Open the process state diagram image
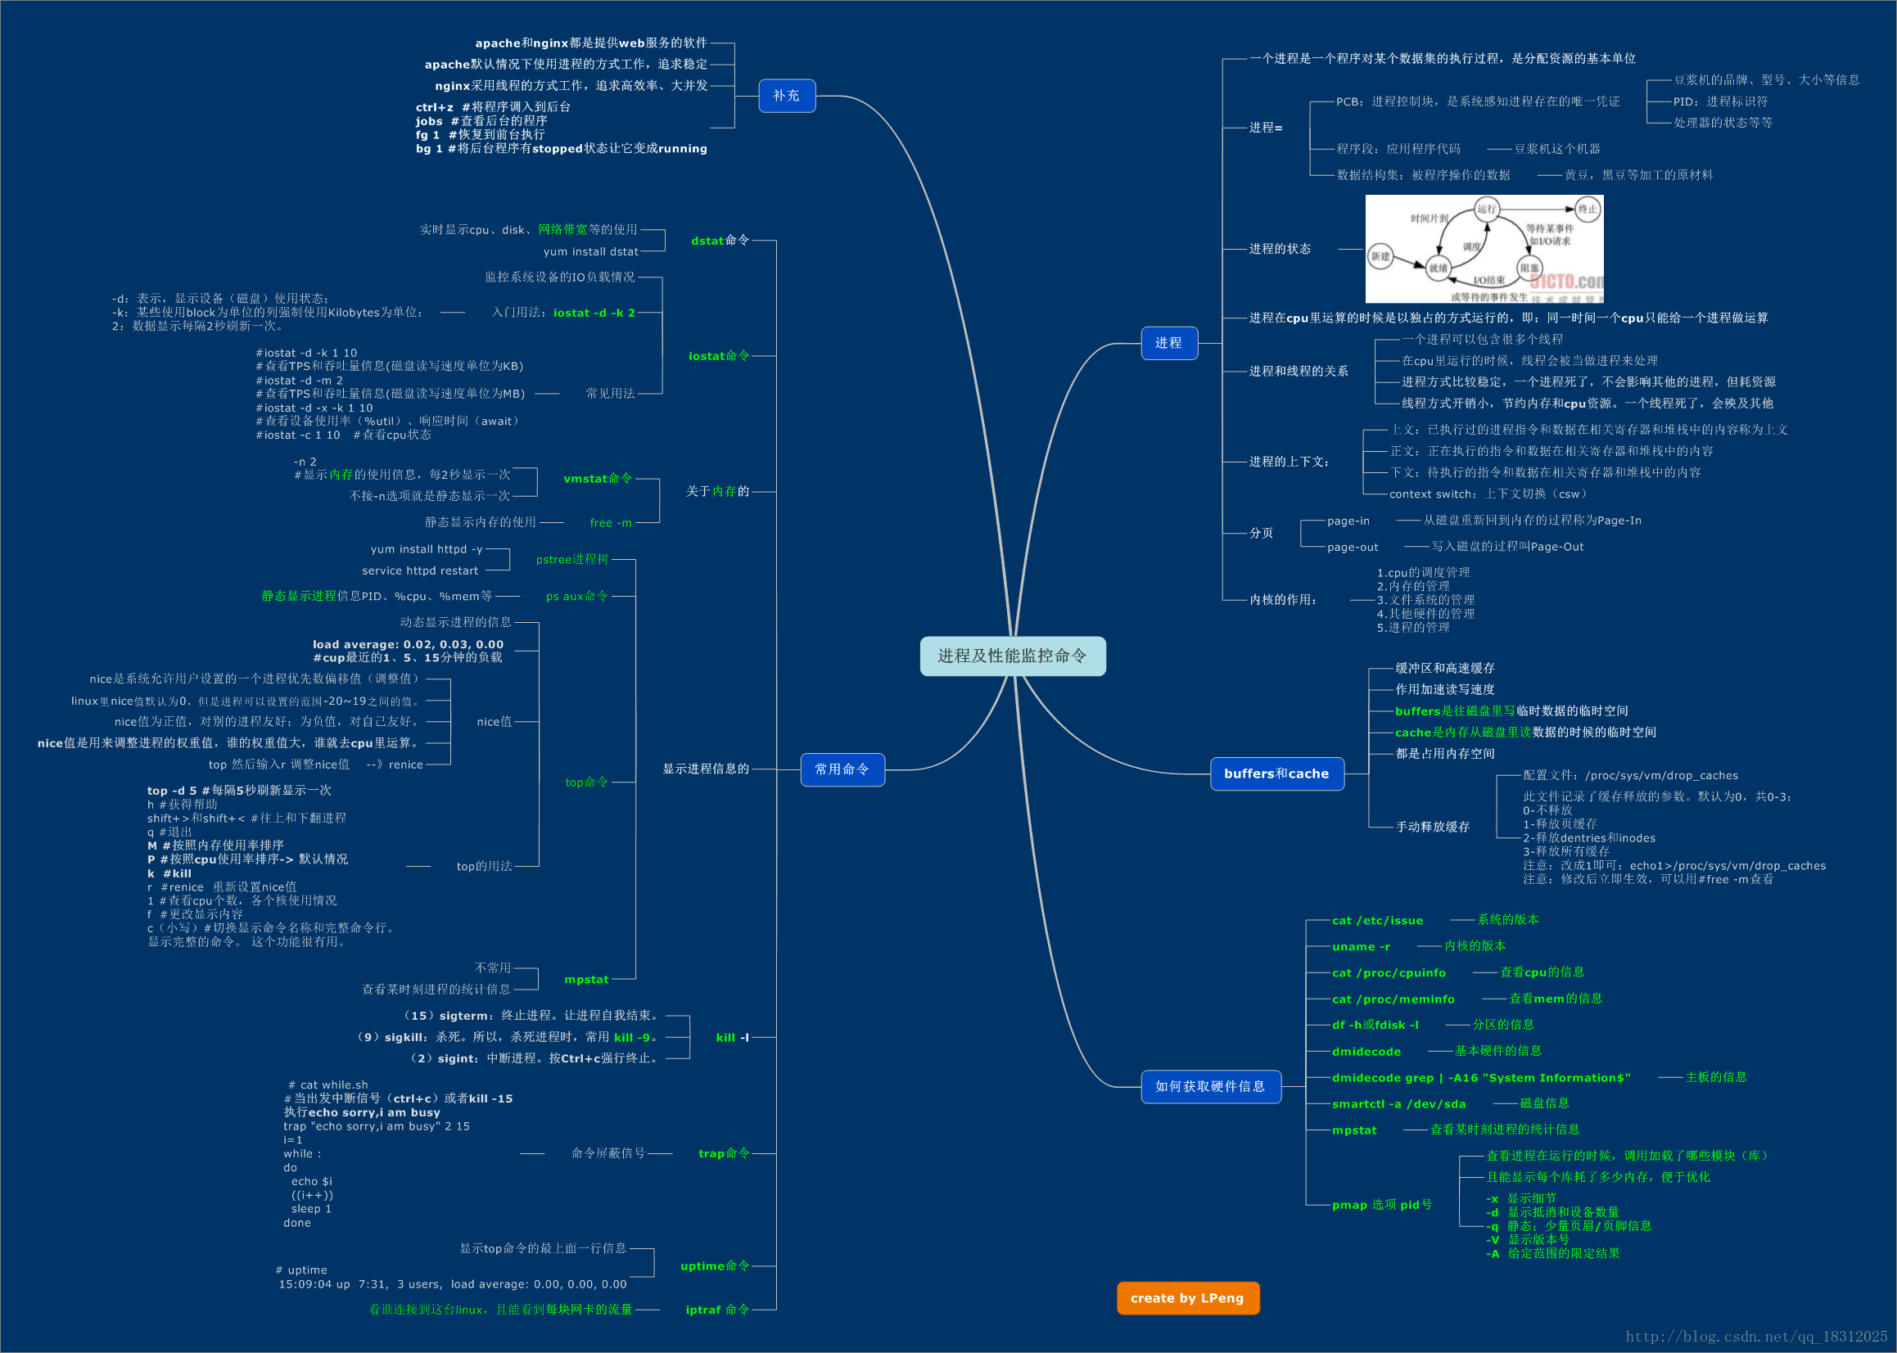The width and height of the screenshot is (1897, 1353). click(1484, 248)
